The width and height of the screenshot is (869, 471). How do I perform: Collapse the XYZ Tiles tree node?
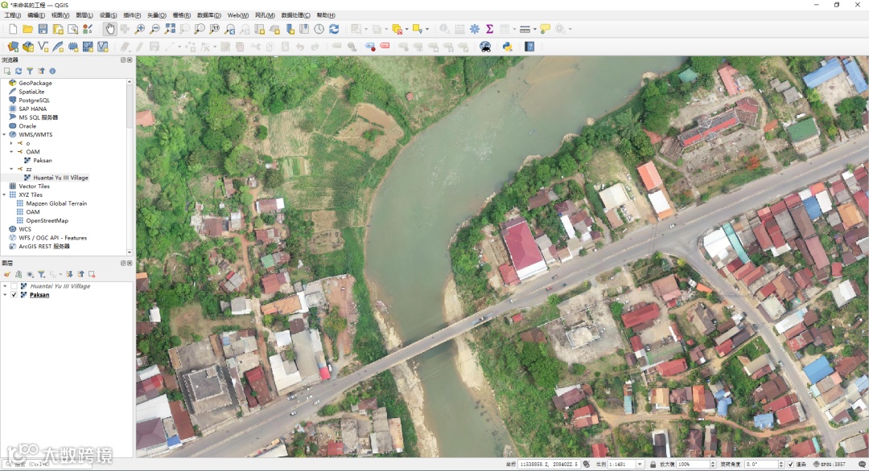[4, 195]
